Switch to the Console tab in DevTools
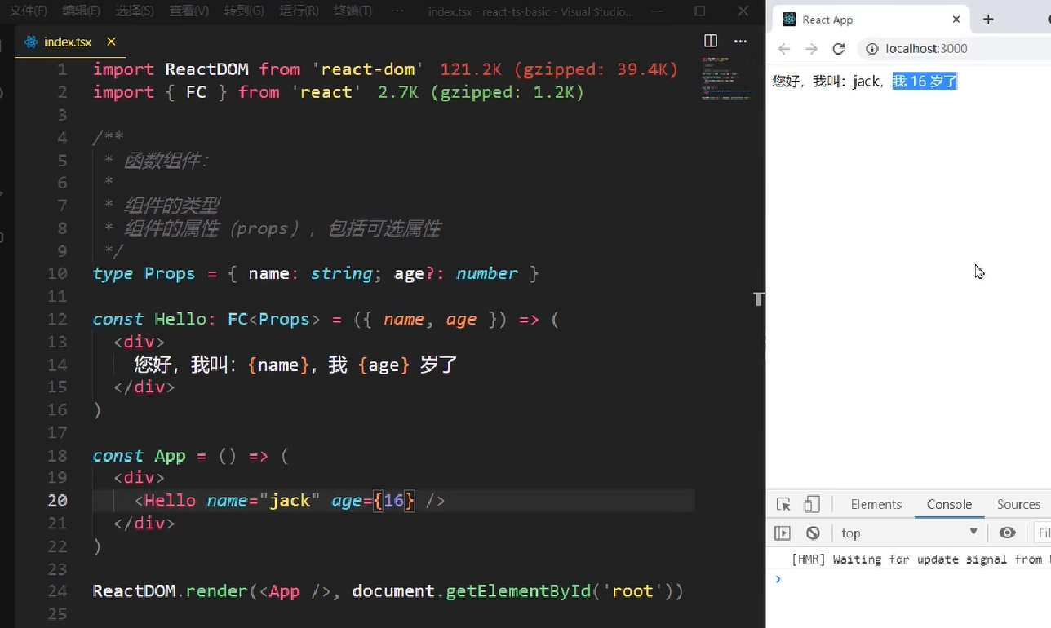Viewport: 1051px width, 628px height. 949,504
